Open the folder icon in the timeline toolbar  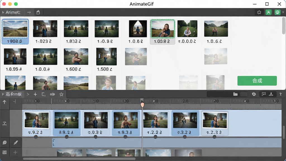click(235, 94)
